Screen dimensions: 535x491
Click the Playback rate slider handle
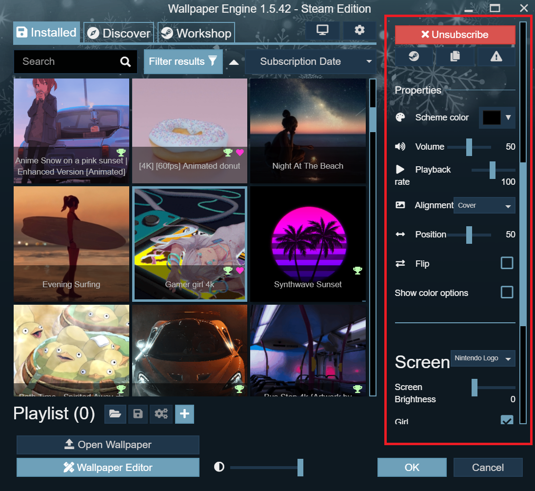(493, 170)
